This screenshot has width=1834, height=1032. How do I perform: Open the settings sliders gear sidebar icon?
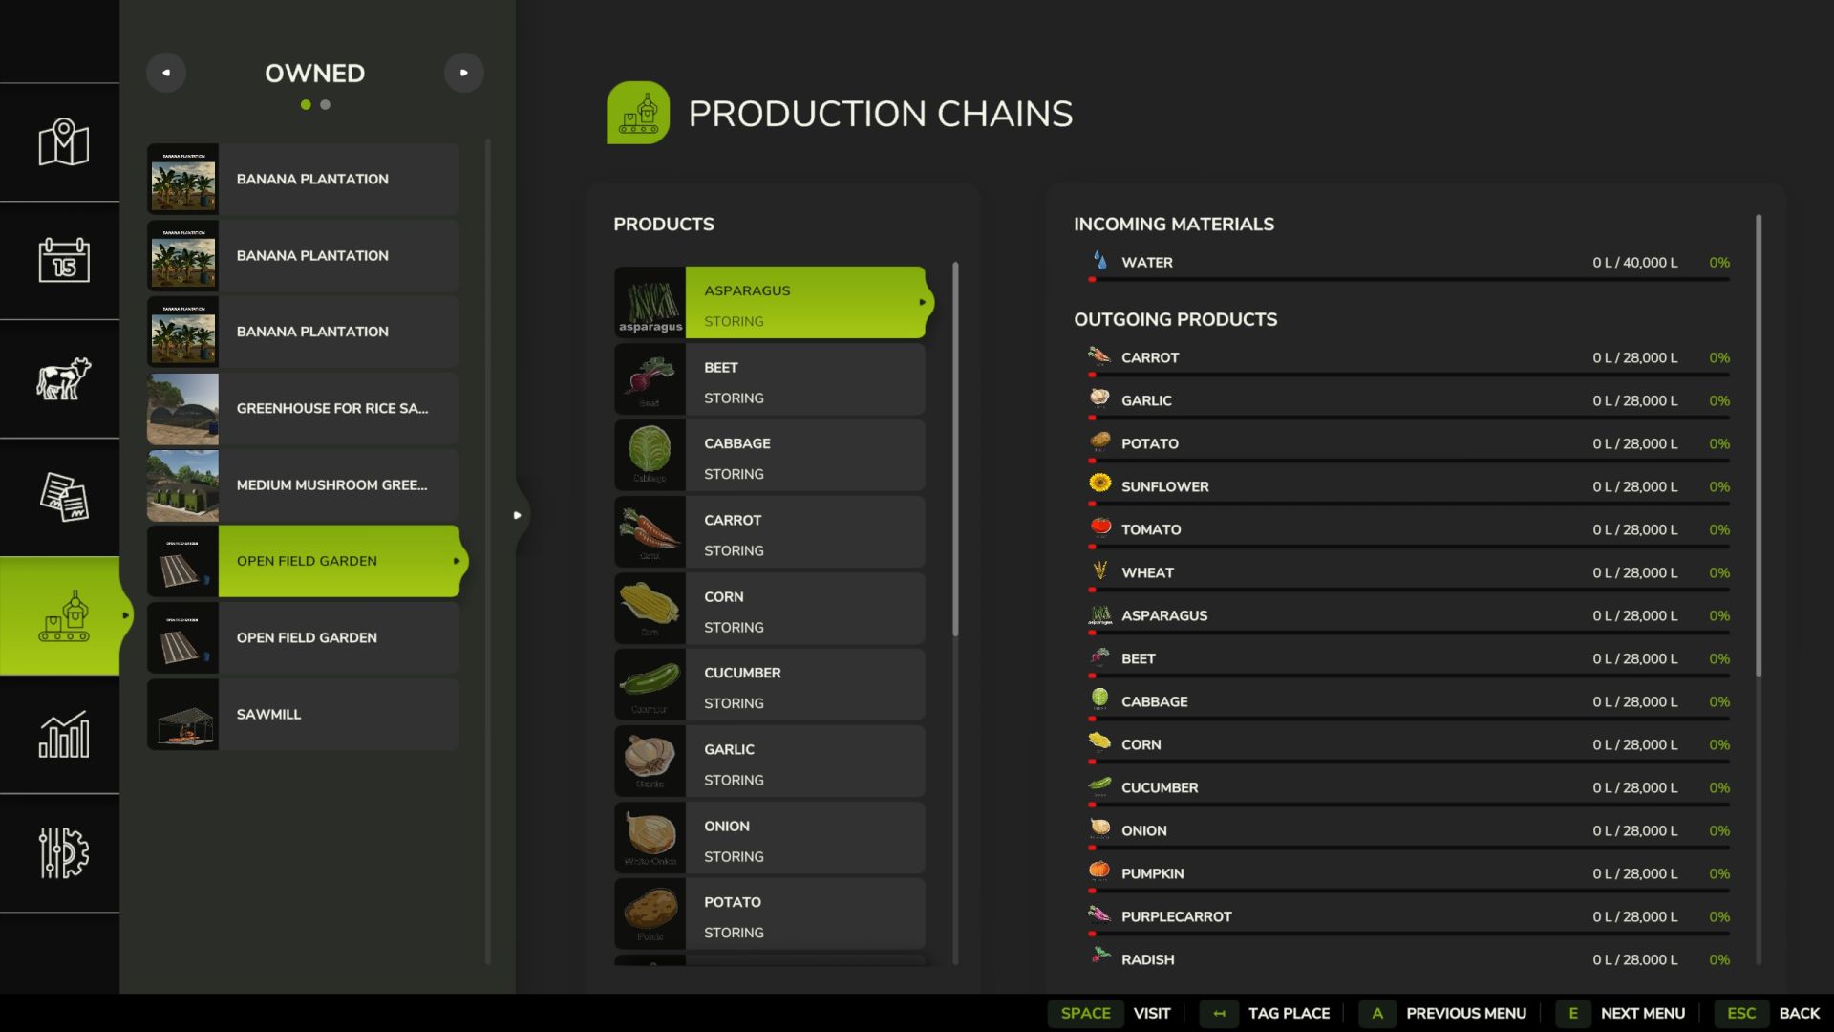point(63,852)
